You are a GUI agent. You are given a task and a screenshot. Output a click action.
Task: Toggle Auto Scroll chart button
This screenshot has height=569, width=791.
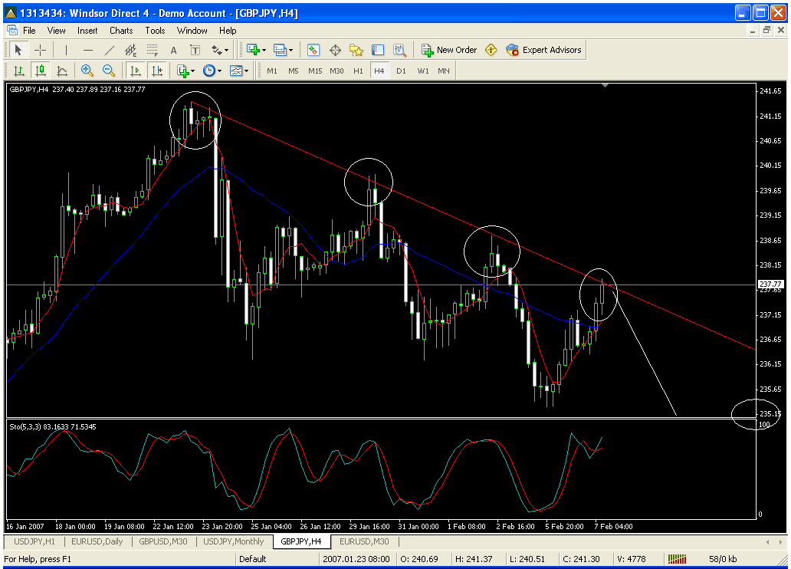point(136,71)
